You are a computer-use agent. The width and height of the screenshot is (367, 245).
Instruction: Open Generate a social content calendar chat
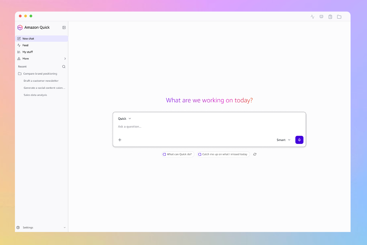(x=44, y=88)
